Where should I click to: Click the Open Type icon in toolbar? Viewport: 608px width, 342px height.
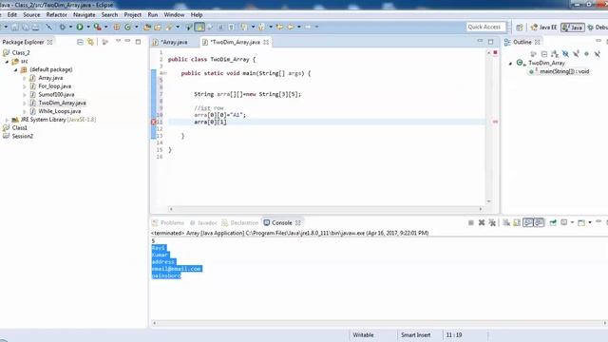(x=147, y=27)
